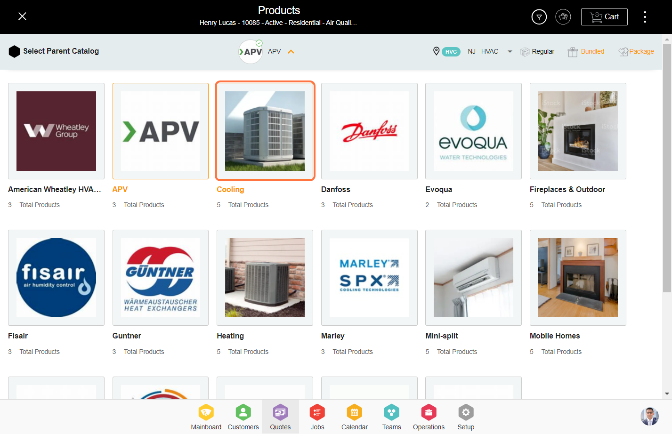The image size is (672, 434).
Task: Open Quotes in bottom navigation
Action: 280,417
